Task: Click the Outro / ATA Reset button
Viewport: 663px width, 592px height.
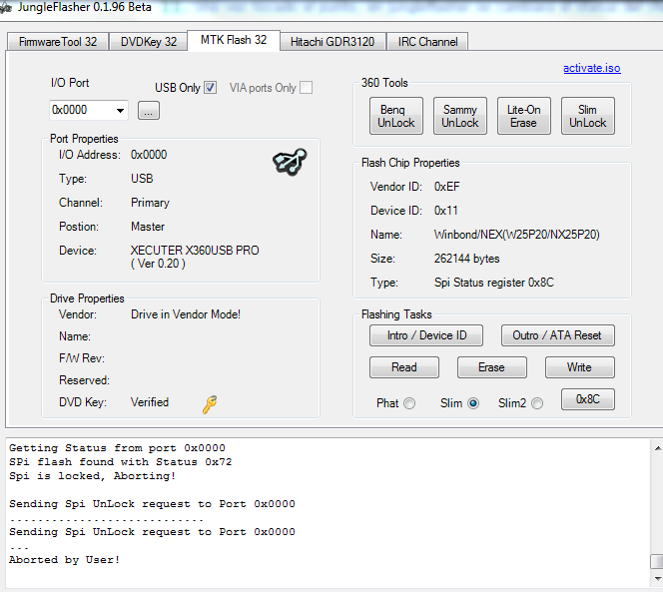Action: pos(558,335)
